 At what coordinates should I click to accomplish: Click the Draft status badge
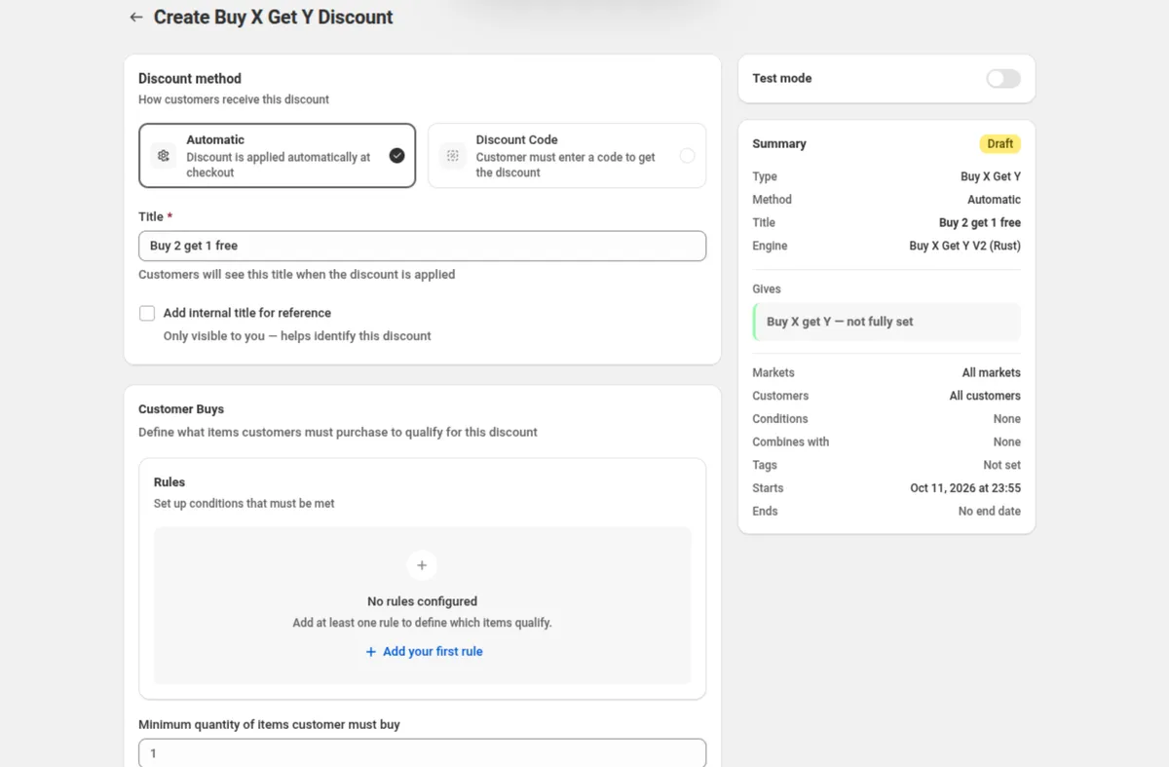1000,143
